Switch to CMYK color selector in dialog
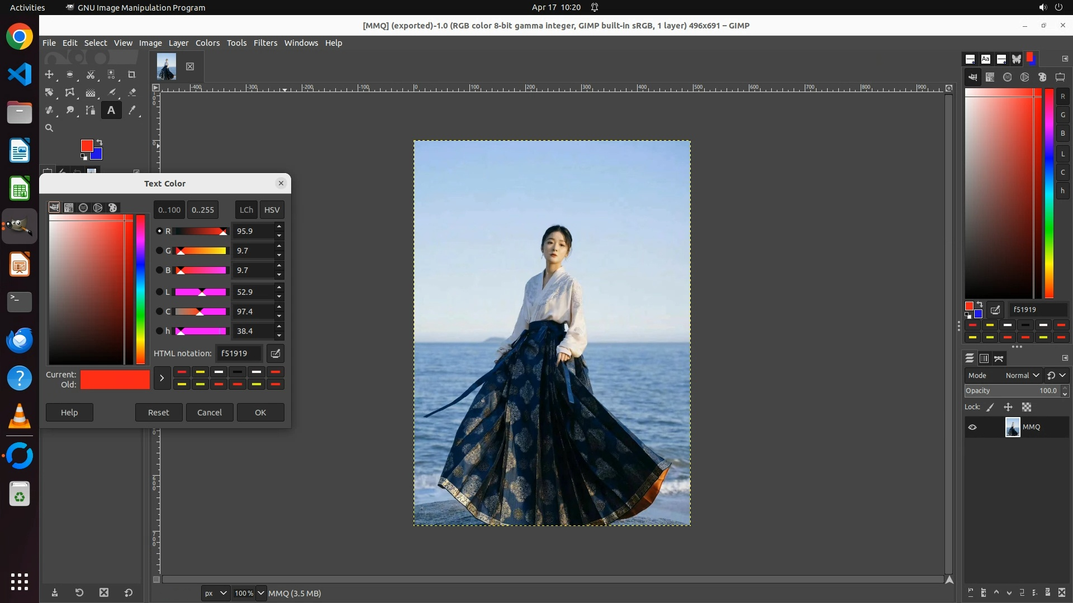Viewport: 1073px width, 603px height. [x=69, y=208]
